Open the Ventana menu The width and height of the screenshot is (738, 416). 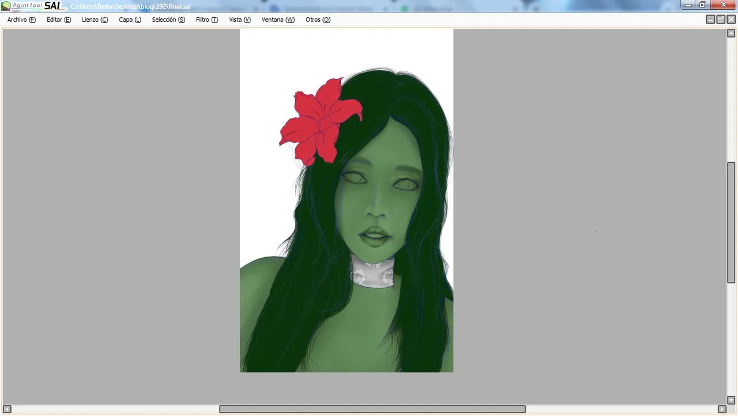278,20
